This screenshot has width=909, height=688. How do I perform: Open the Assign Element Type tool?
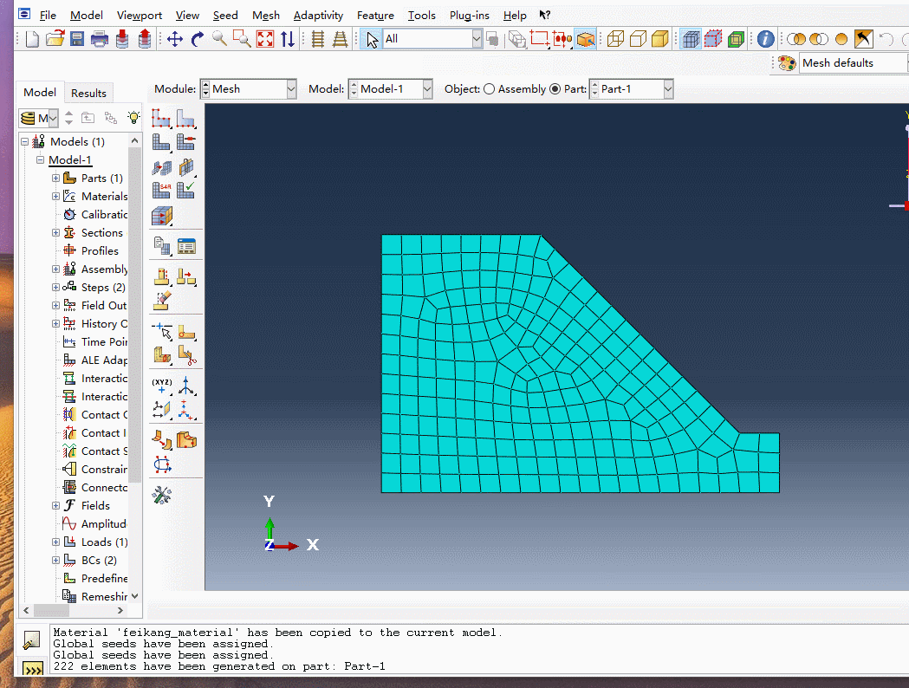coord(161,190)
